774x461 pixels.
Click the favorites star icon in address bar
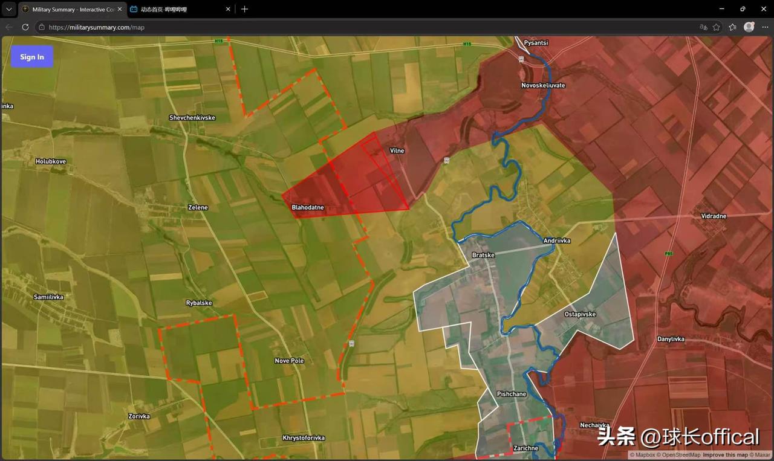717,27
